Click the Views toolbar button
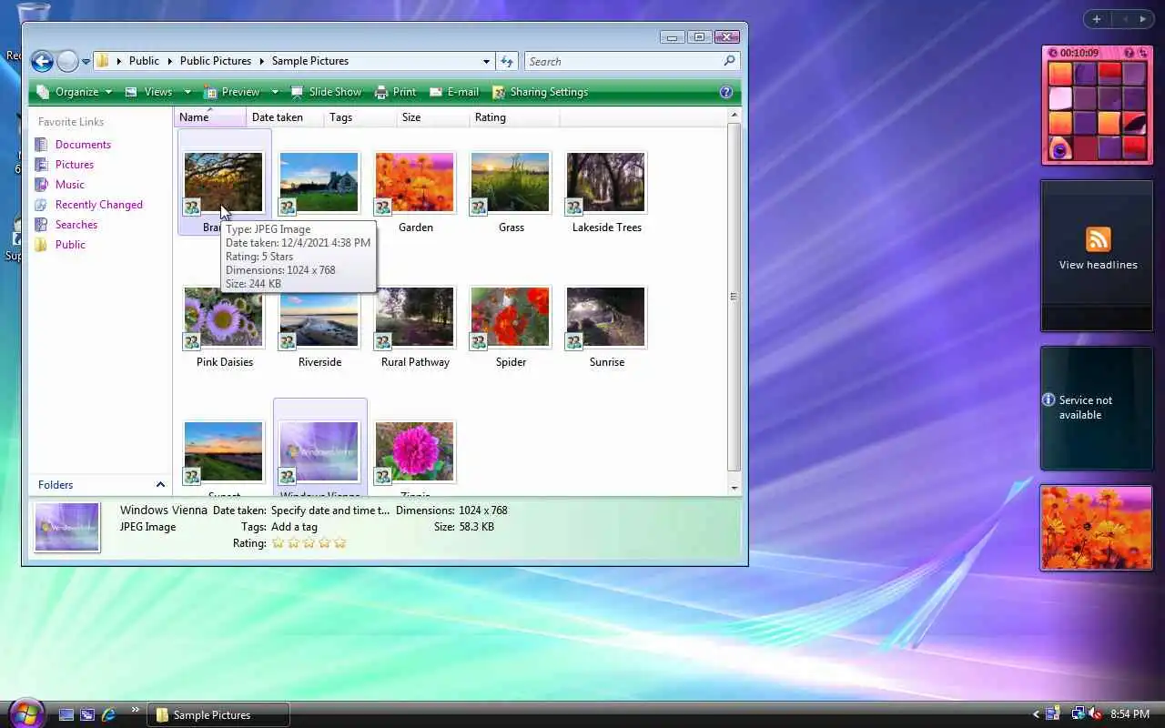The height and width of the screenshot is (728, 1165). [x=149, y=92]
